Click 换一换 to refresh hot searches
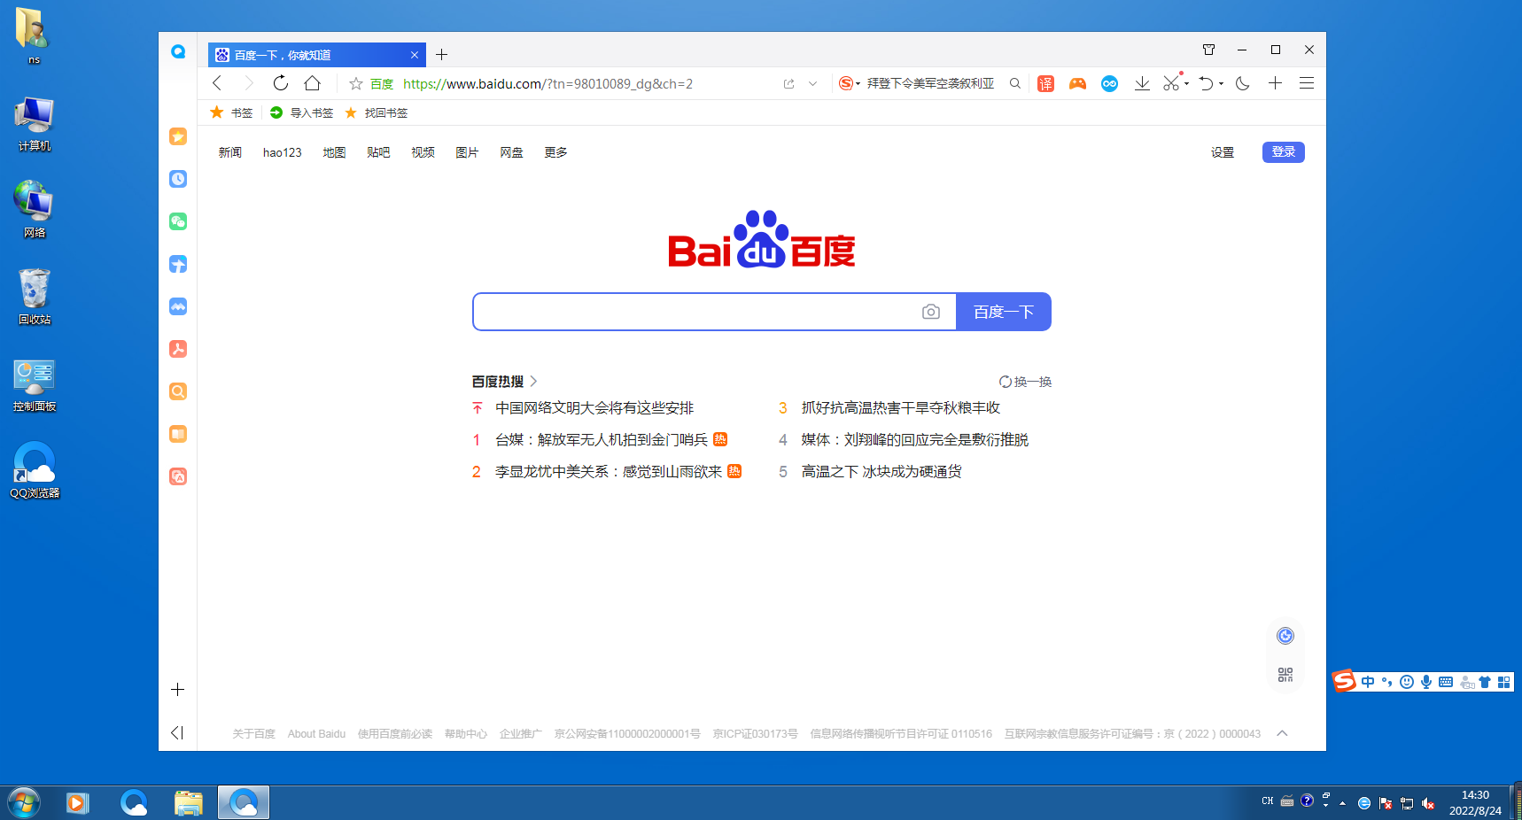 coord(1025,382)
